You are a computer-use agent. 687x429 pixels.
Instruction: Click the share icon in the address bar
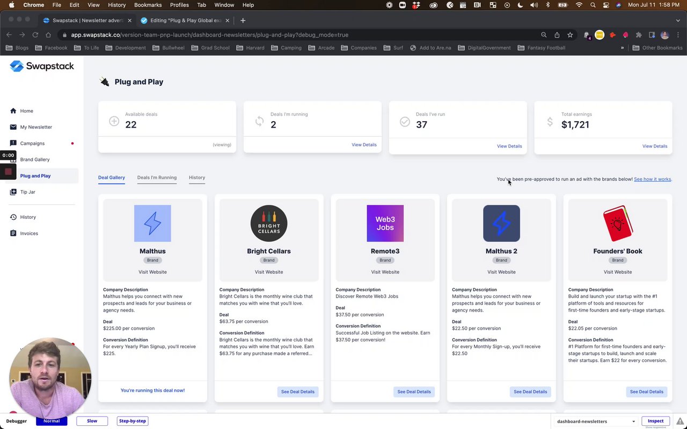point(557,35)
